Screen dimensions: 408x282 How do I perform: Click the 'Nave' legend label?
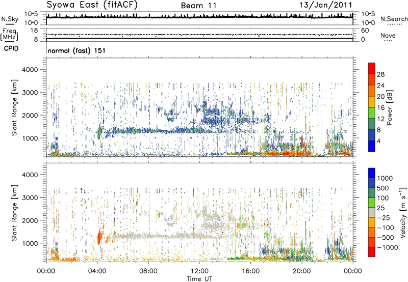(x=388, y=35)
